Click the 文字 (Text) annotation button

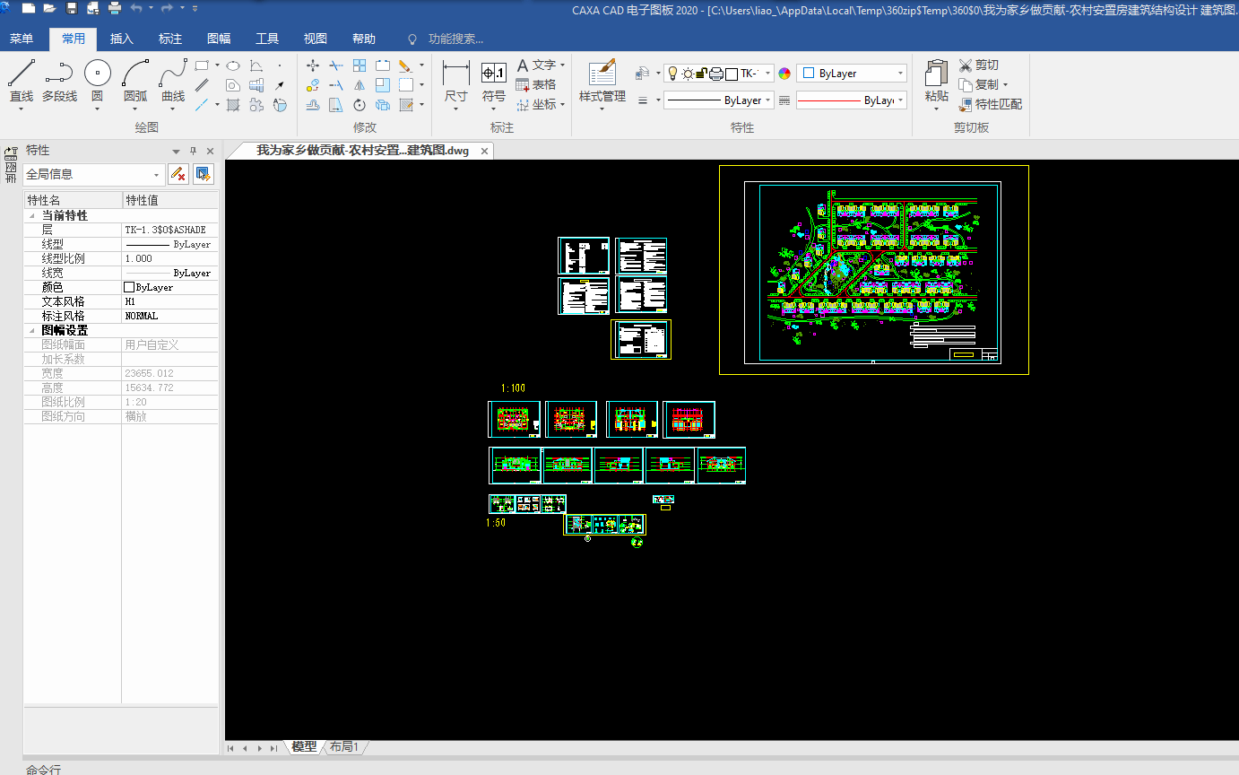[x=536, y=65]
